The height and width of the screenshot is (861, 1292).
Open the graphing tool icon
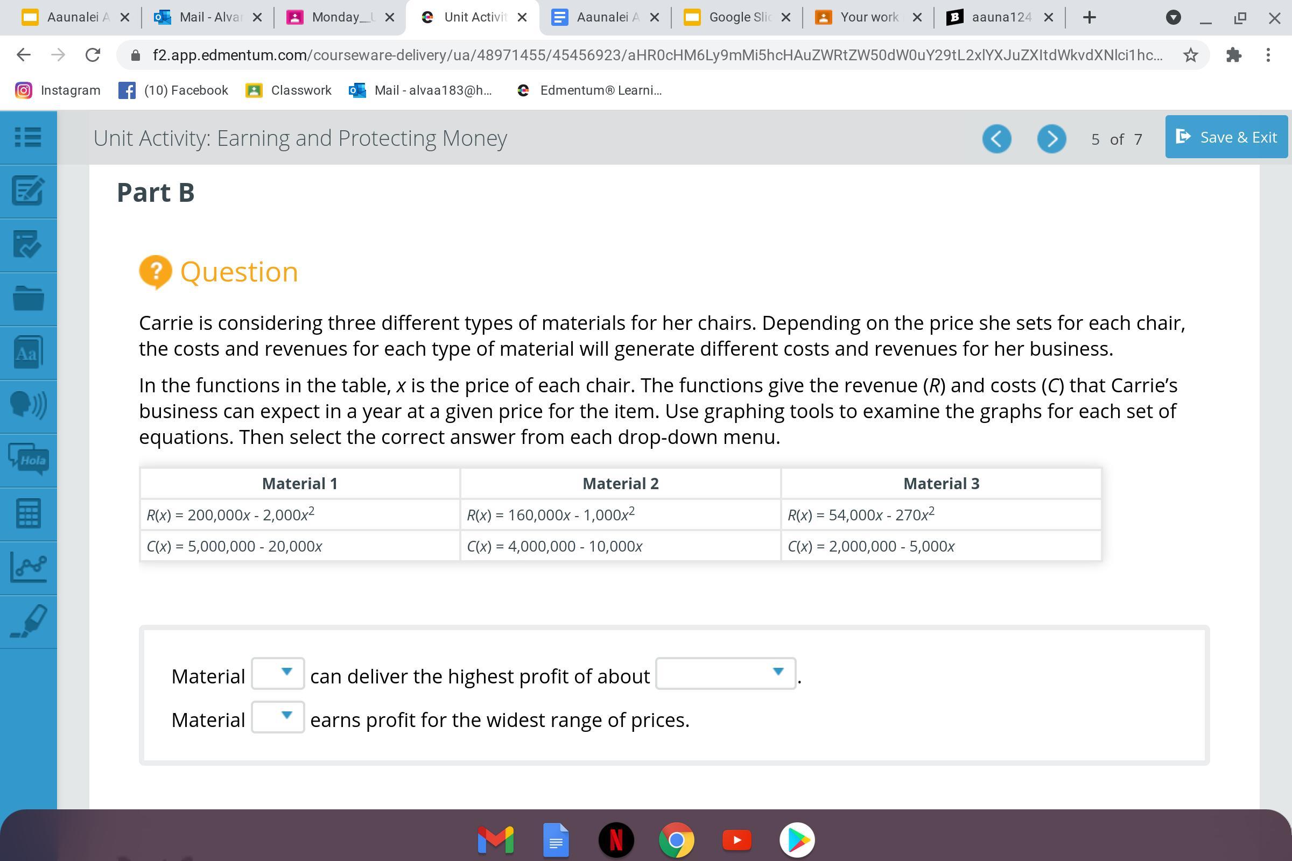(27, 567)
